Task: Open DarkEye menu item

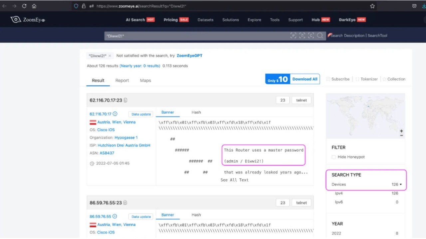Action: [x=352, y=20]
